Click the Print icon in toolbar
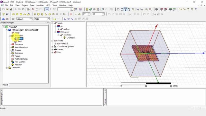Image resolution: width=206 pixels, height=116 pixels. pyautogui.click(x=28, y=9)
